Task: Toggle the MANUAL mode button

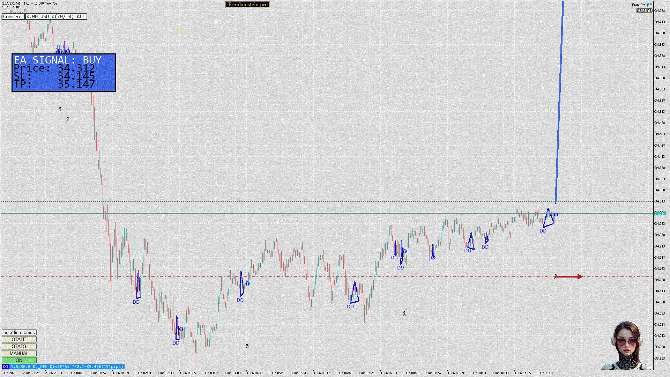Action: pos(19,353)
